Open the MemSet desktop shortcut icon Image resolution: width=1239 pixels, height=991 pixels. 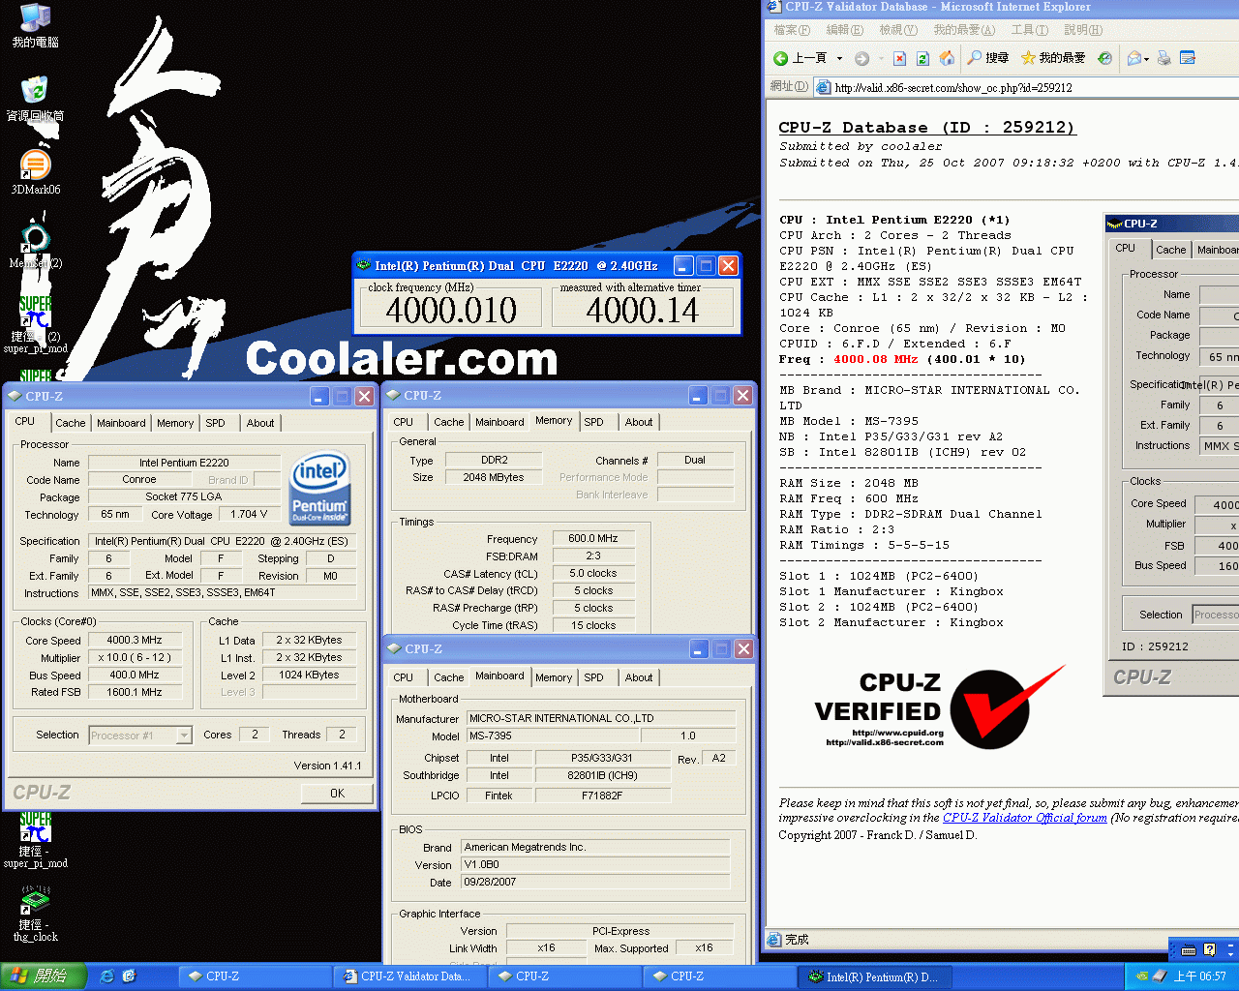point(35,246)
